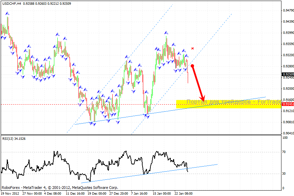
Task: Click the 0.93200 price axis label
Action: point(288,55)
